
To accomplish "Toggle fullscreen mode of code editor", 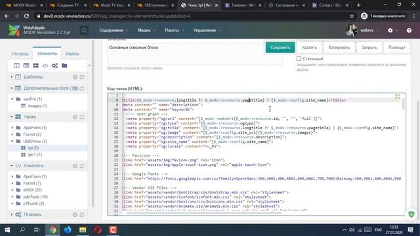I will (397, 96).
